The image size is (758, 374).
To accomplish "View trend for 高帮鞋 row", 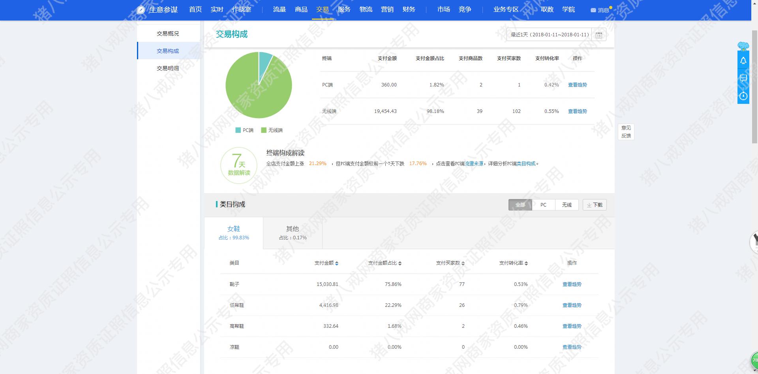I will pyautogui.click(x=572, y=326).
